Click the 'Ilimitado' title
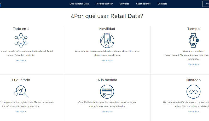The height and width of the screenshot is (121, 209). (193, 80)
